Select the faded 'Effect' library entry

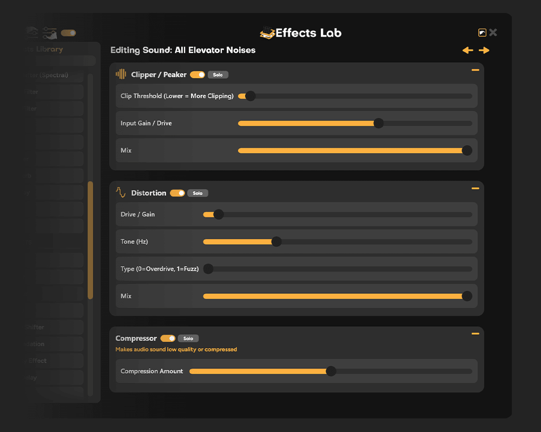pyautogui.click(x=55, y=361)
